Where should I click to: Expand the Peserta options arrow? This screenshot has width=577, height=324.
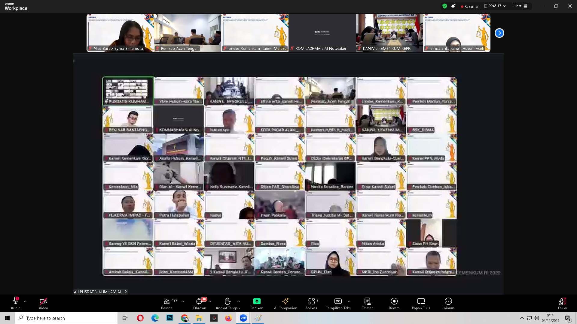pyautogui.click(x=183, y=301)
